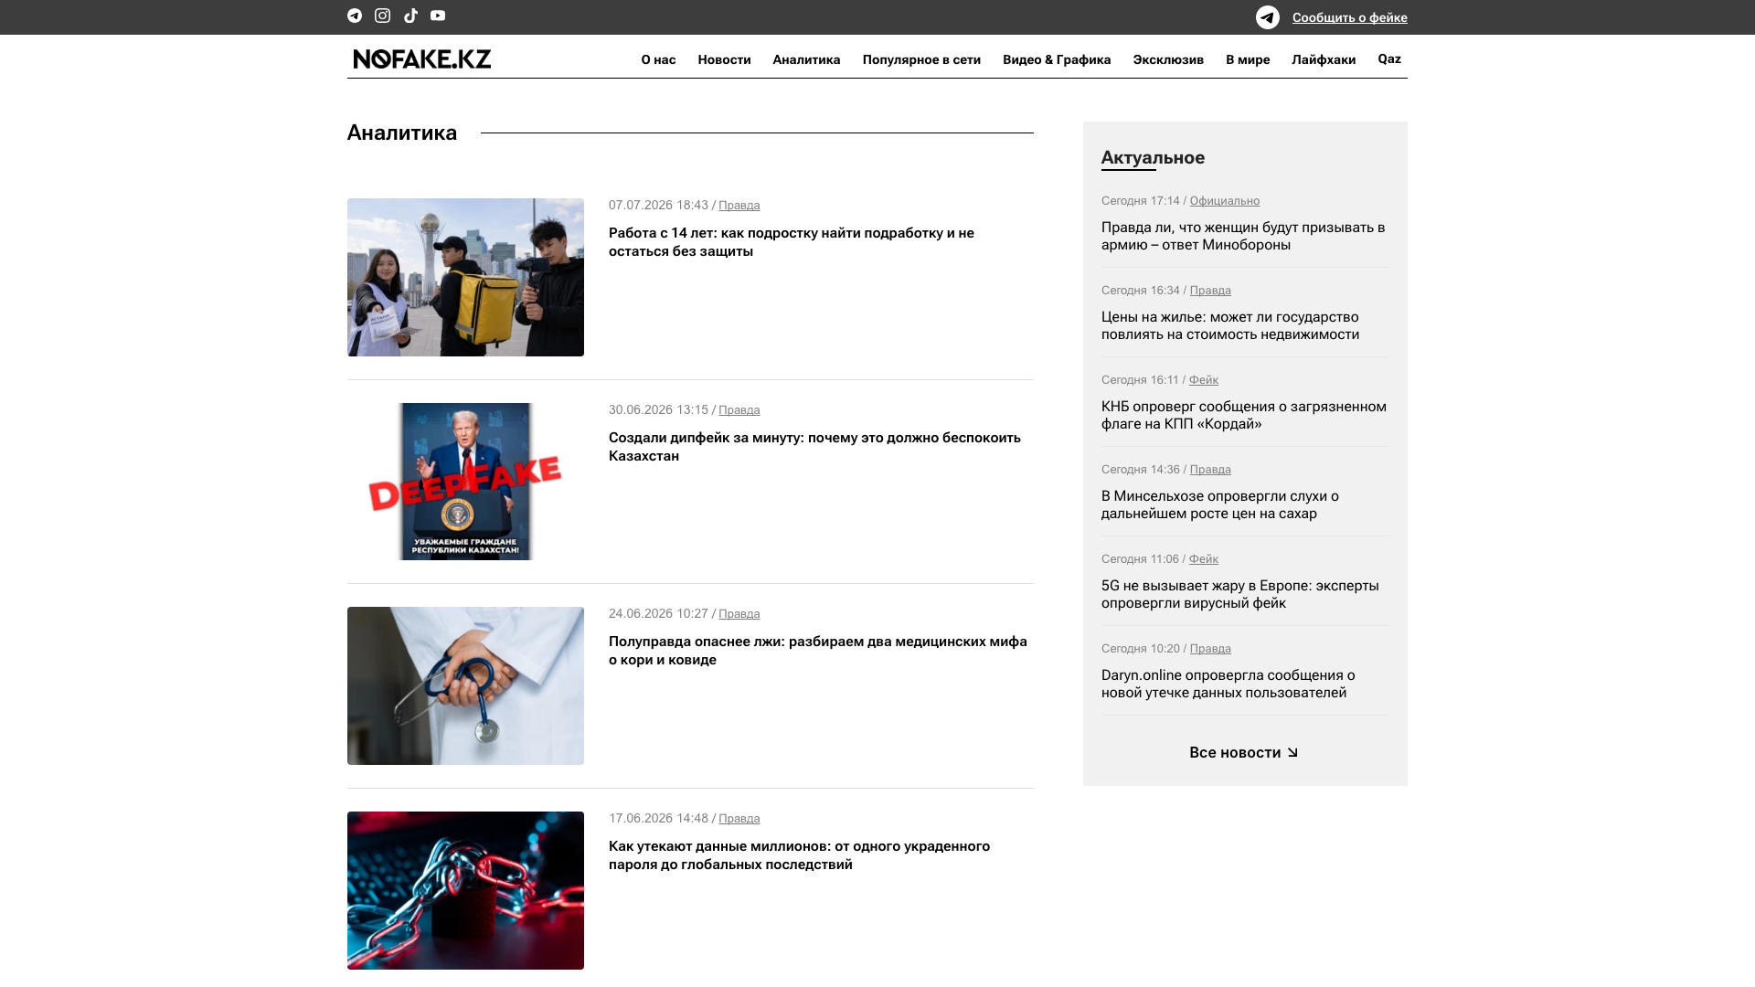Open the Instagram icon in top bar

(383, 16)
